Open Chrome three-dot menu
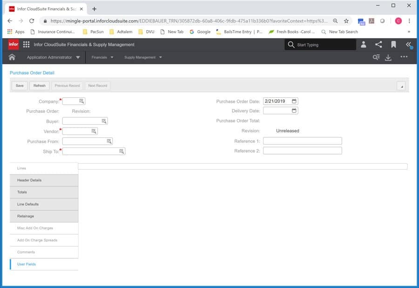The image size is (419, 288). click(x=409, y=21)
